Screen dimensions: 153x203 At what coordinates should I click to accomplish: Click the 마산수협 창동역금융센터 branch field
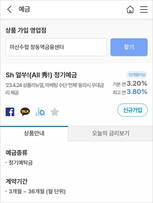[56, 47]
